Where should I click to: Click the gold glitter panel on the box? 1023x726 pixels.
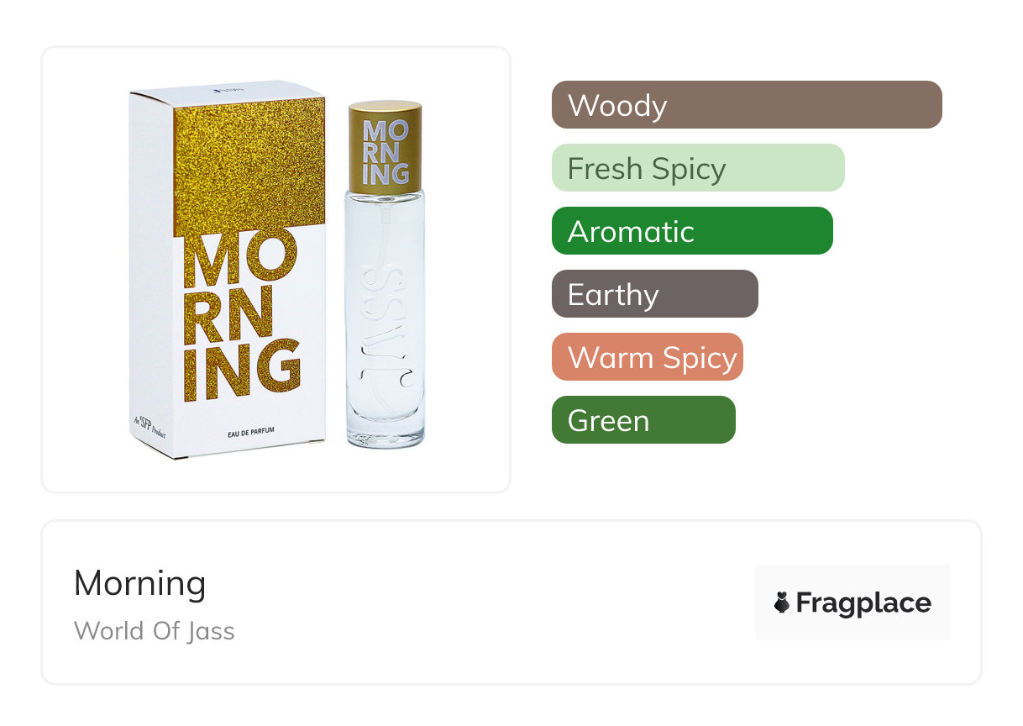point(249,164)
